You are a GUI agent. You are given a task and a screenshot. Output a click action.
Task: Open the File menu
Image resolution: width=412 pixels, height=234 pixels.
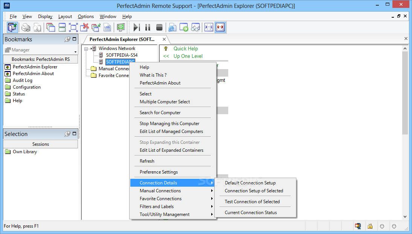(x=13, y=17)
